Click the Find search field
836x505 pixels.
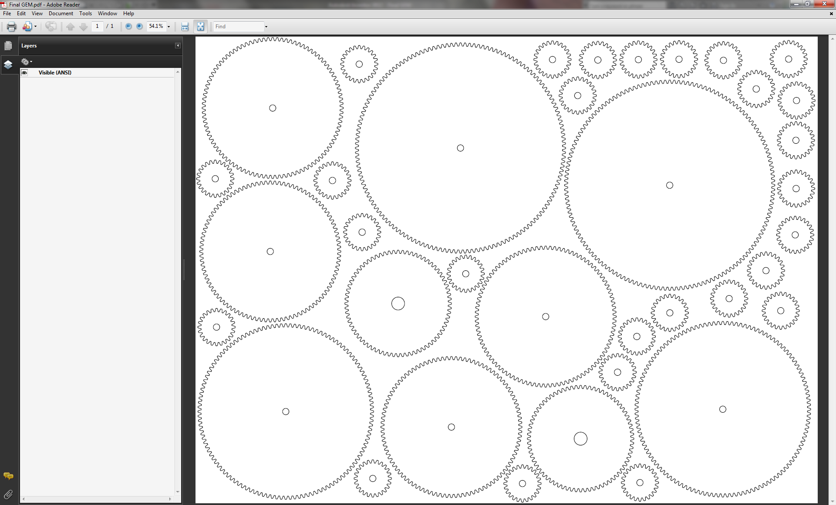pyautogui.click(x=239, y=27)
